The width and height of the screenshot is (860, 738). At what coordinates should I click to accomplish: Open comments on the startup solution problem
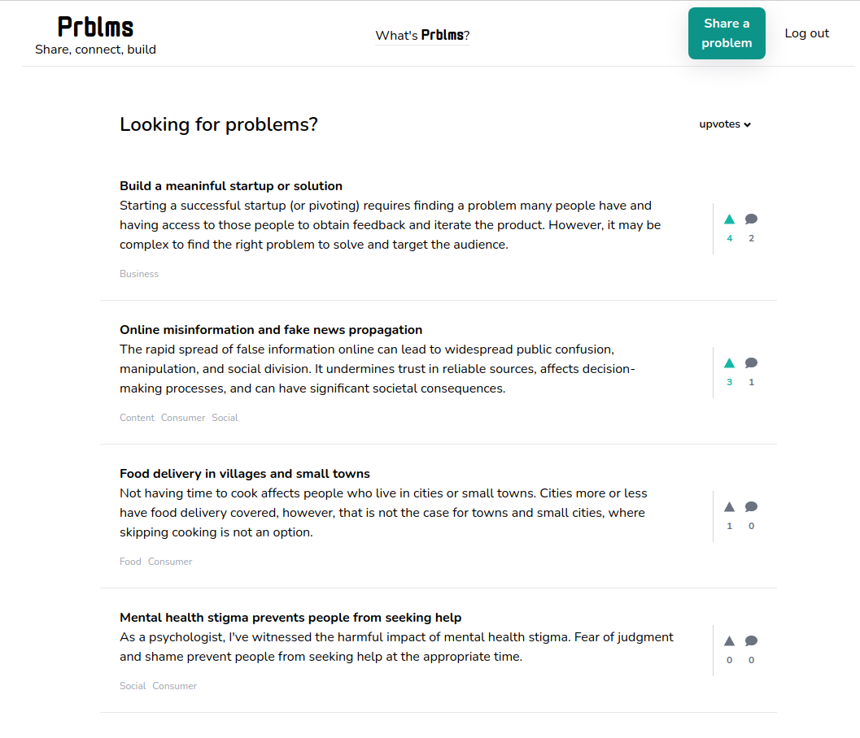pyautogui.click(x=751, y=219)
